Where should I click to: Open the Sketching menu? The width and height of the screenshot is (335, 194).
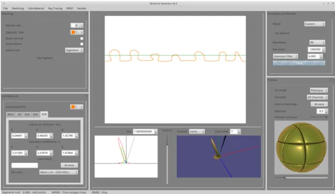pos(18,8)
